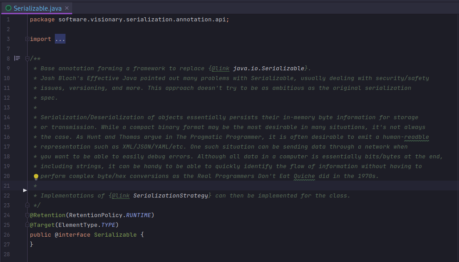Collapse the annotations fold at @Retention line
The image size is (459, 262).
[27, 215]
